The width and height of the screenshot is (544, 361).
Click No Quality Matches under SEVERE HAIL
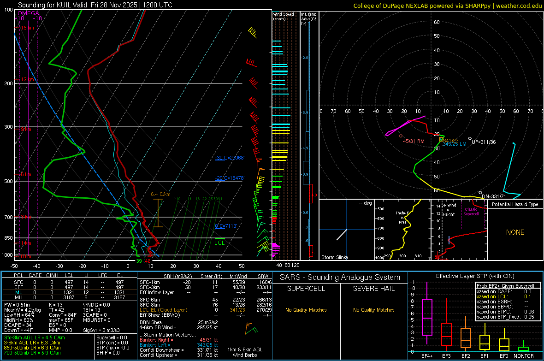[x=373, y=310]
